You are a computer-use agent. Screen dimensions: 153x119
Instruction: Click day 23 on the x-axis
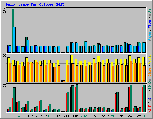coord(108,116)
